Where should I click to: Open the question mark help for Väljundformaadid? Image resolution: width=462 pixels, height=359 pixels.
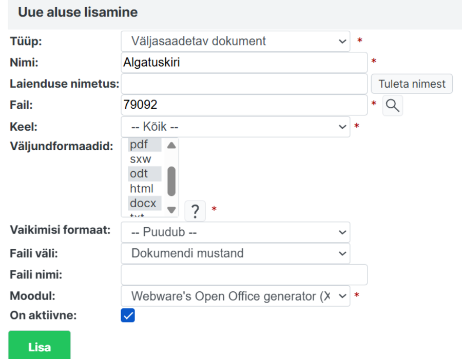(195, 211)
